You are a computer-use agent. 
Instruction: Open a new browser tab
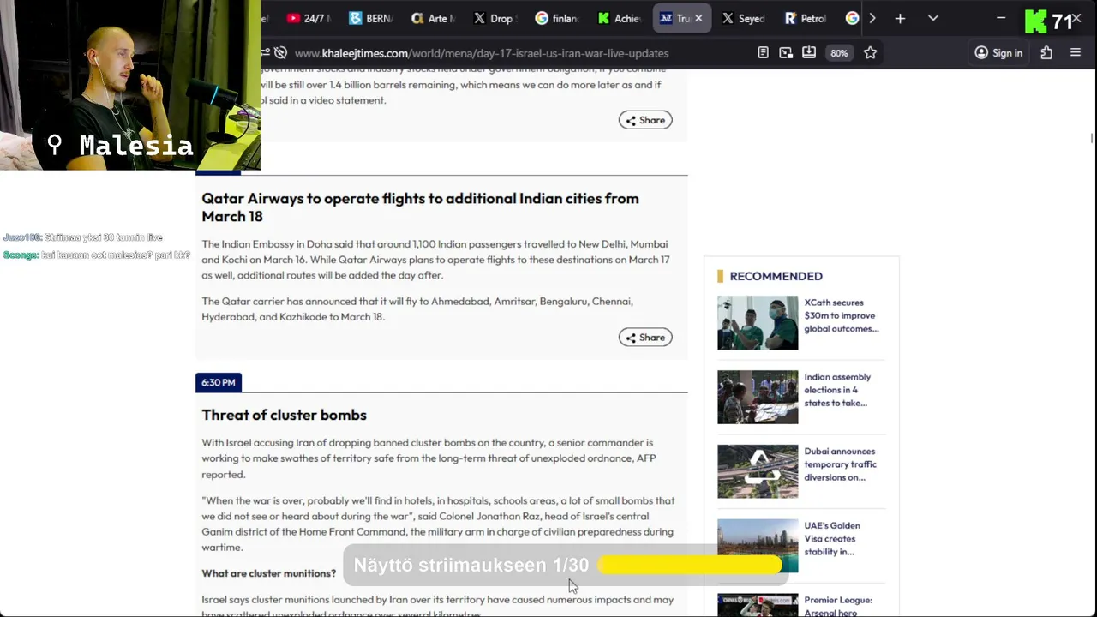(900, 18)
